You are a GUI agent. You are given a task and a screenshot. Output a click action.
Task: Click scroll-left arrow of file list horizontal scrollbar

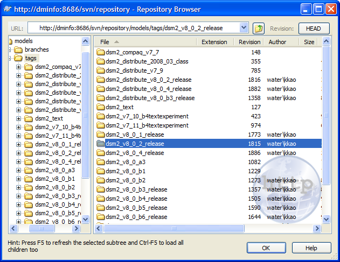[x=99, y=228]
